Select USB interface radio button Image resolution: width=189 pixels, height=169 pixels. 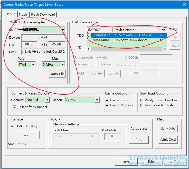click(x=12, y=126)
